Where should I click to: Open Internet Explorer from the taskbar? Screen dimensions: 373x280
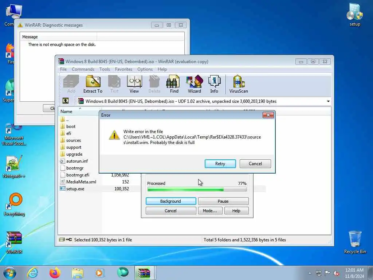point(32,273)
